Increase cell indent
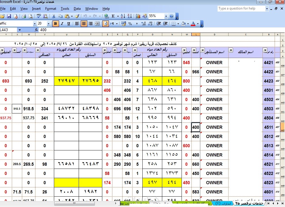The height and width of the screenshot is (207, 285). pos(165,24)
